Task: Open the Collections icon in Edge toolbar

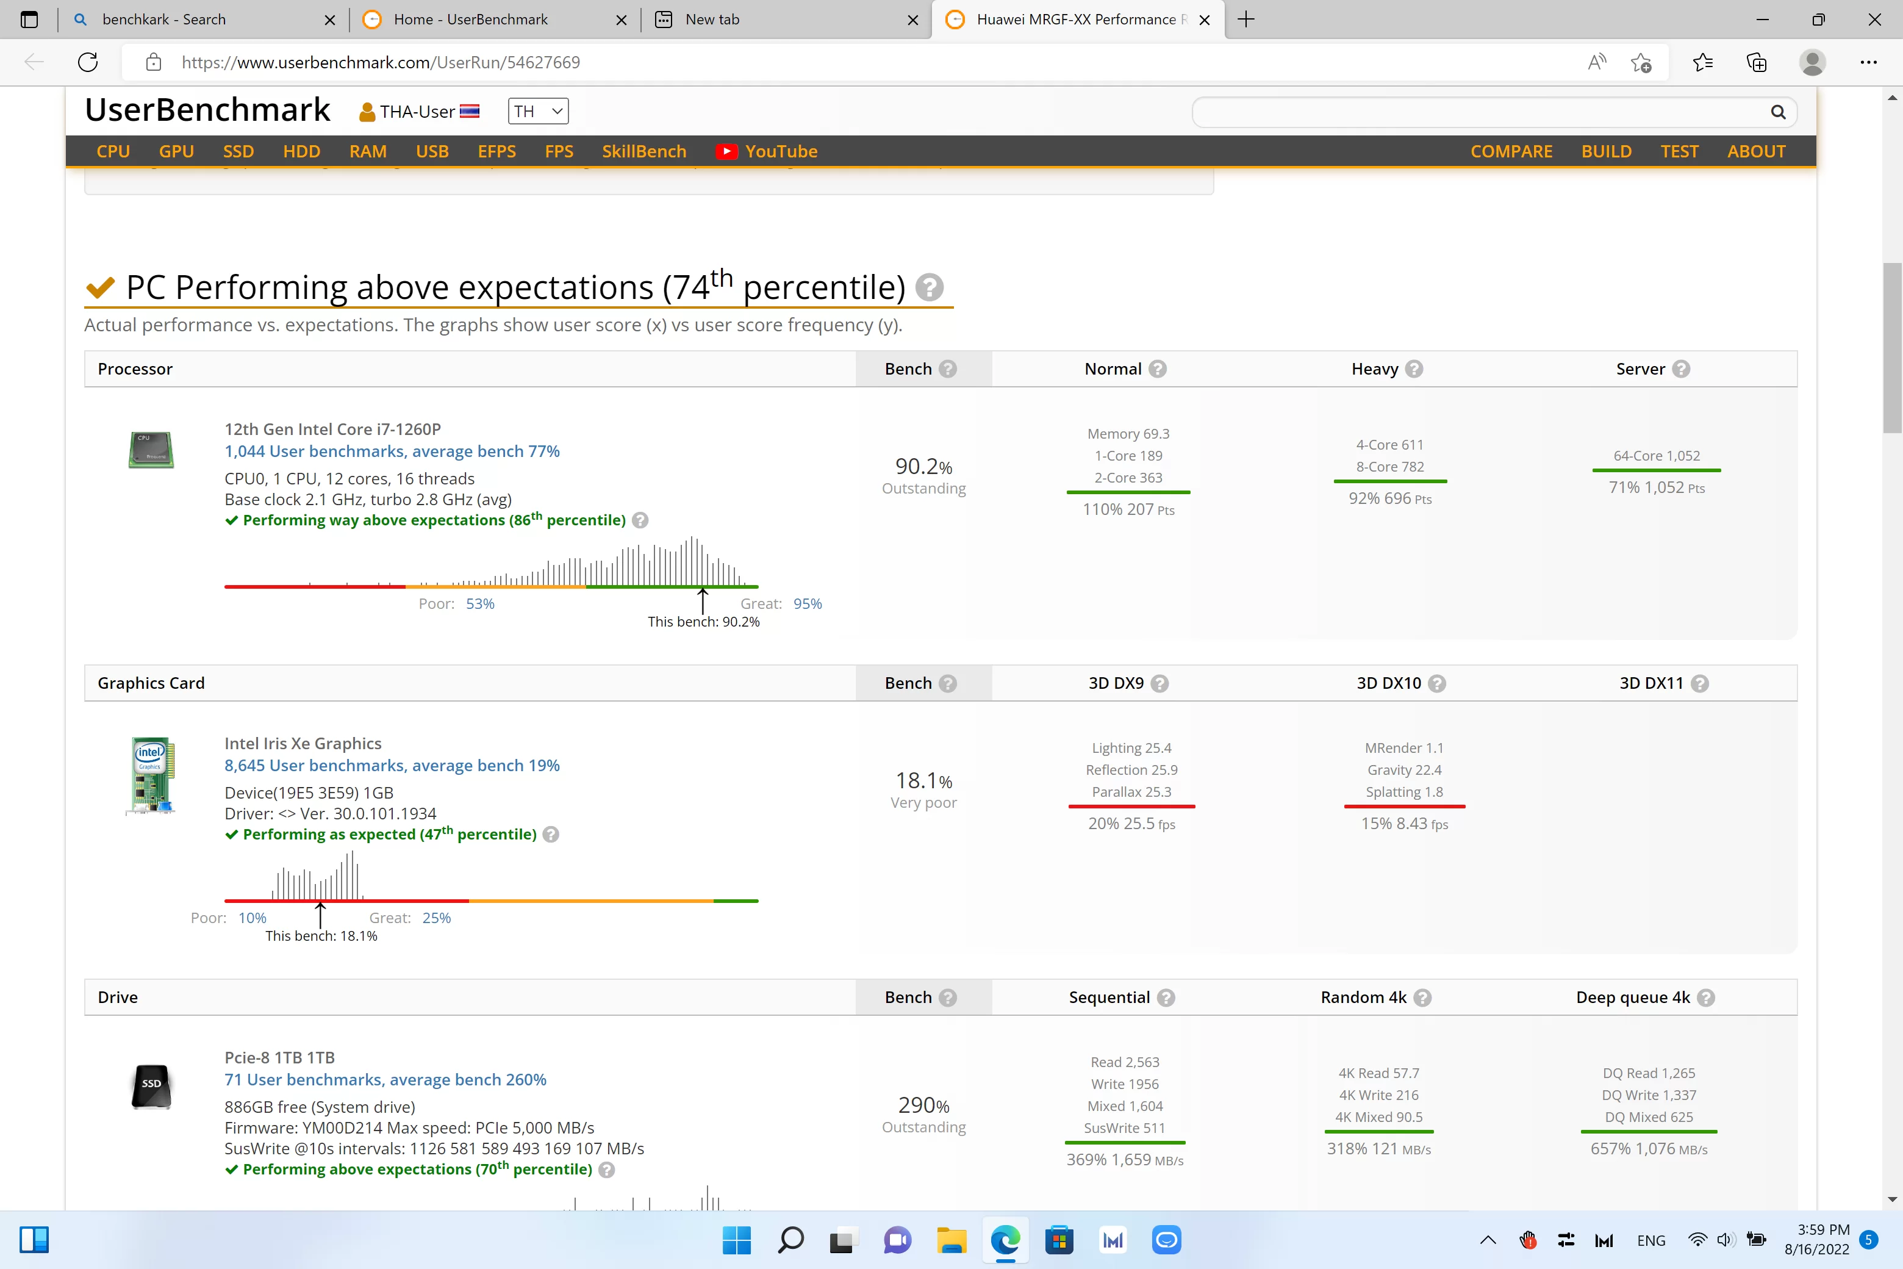Action: [x=1757, y=62]
